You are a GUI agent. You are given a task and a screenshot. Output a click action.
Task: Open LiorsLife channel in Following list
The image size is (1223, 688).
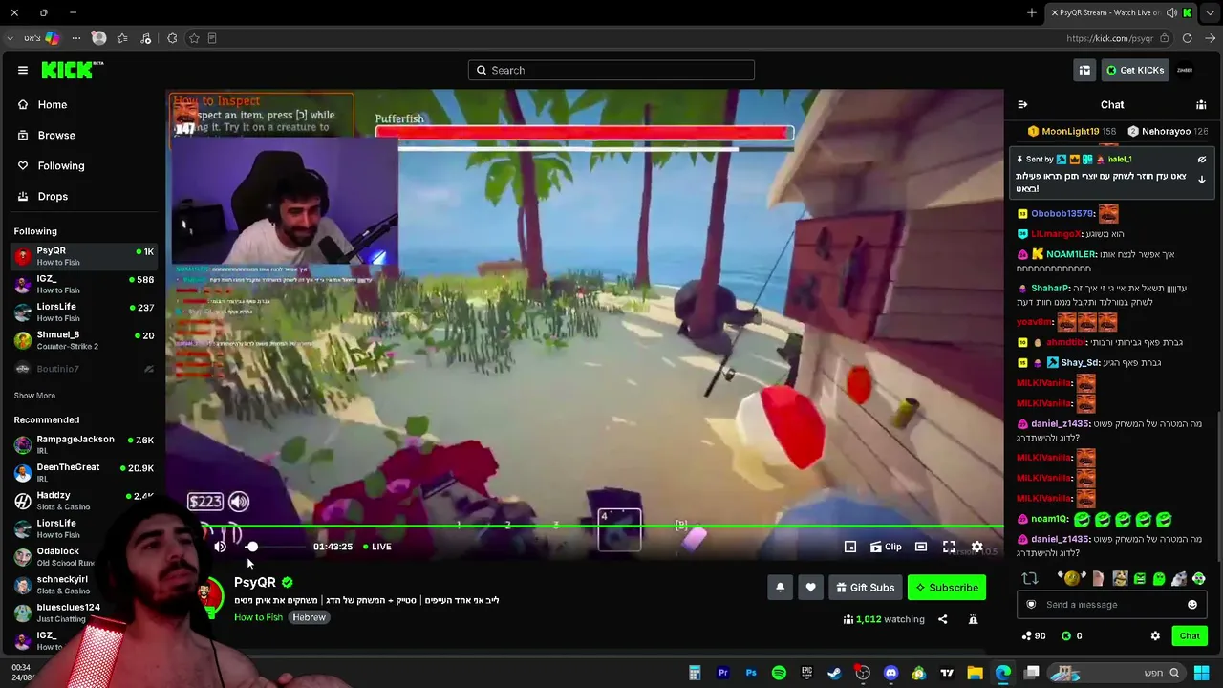[83, 312]
